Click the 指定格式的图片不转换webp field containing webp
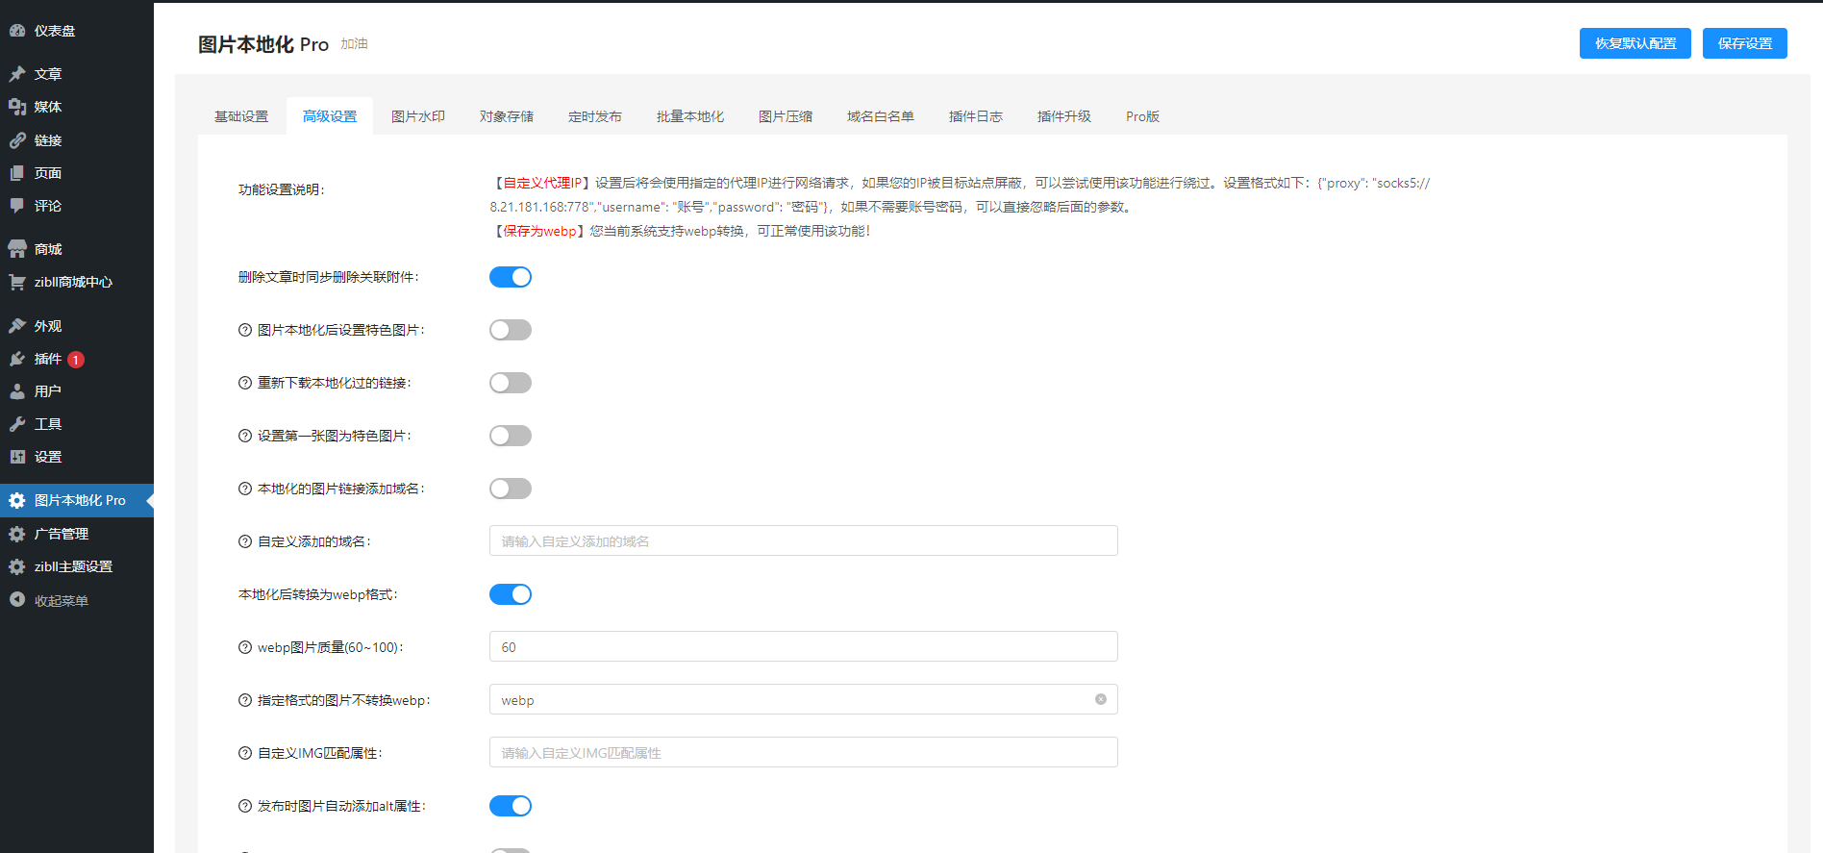The width and height of the screenshot is (1823, 853). pyautogui.click(x=804, y=699)
